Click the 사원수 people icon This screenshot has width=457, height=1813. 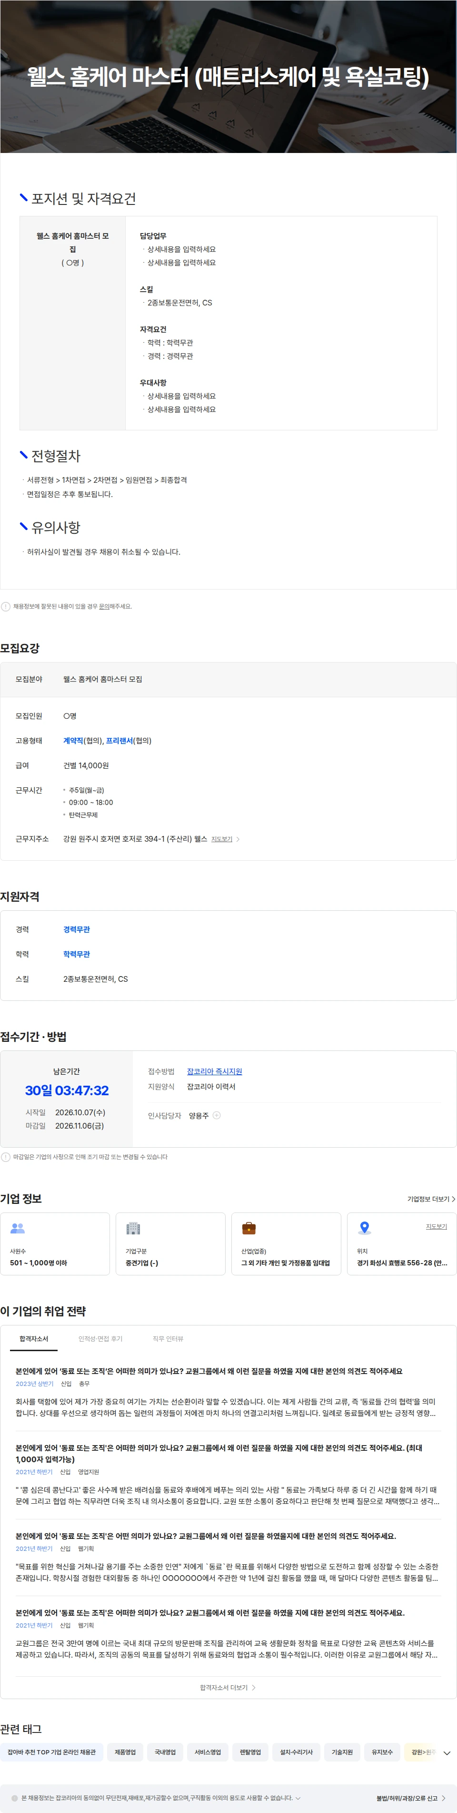click(18, 1228)
